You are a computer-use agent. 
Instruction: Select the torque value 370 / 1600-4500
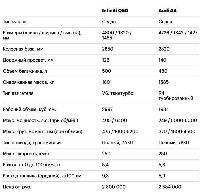click(177, 132)
